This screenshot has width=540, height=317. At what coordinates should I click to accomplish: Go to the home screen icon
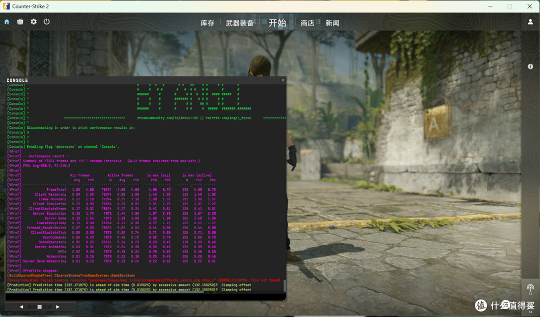6,21
